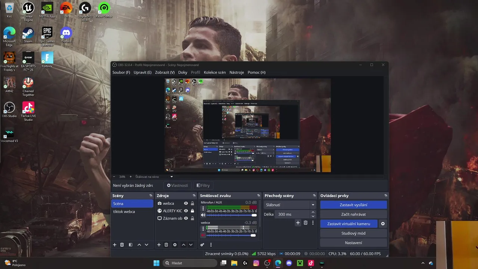Adjust webca volume slider
Image resolution: width=478 pixels, height=269 pixels.
232,235
